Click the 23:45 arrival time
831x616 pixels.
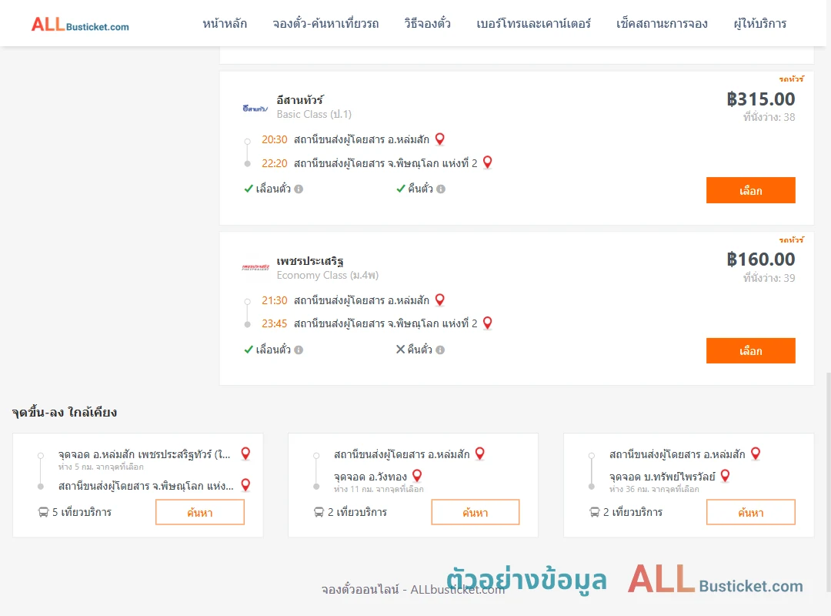pos(275,323)
